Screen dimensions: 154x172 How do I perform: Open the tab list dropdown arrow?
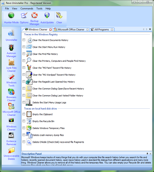(x=150, y=29)
